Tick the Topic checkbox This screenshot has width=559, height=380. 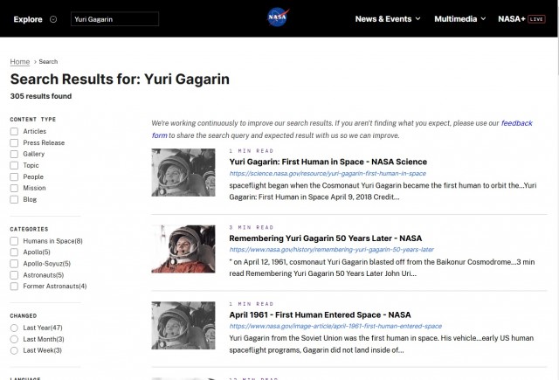[x=14, y=165]
